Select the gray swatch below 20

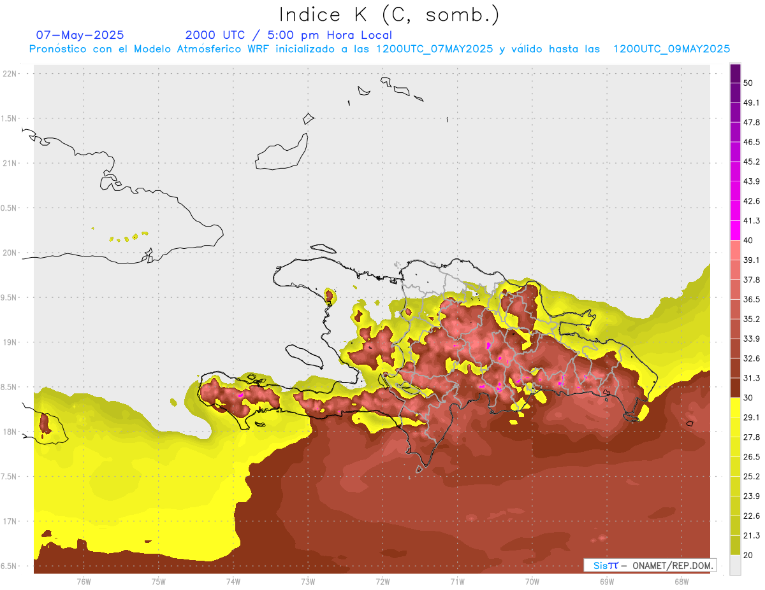pyautogui.click(x=735, y=565)
